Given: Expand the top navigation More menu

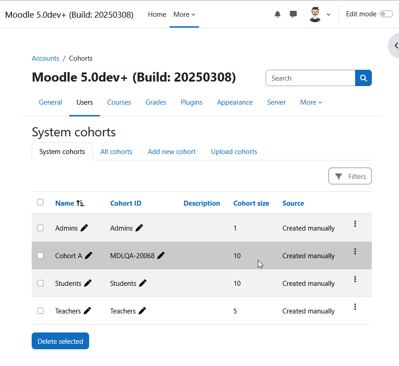Looking at the screenshot, I should click(x=184, y=14).
